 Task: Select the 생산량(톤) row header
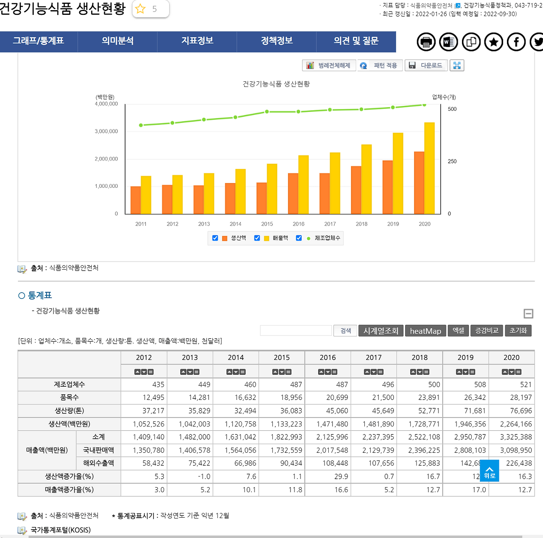[69, 411]
